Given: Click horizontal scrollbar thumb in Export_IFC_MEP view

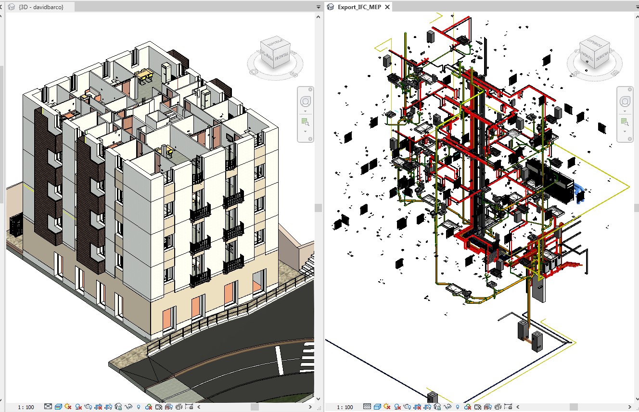Looking at the screenshot, I should pos(574,407).
